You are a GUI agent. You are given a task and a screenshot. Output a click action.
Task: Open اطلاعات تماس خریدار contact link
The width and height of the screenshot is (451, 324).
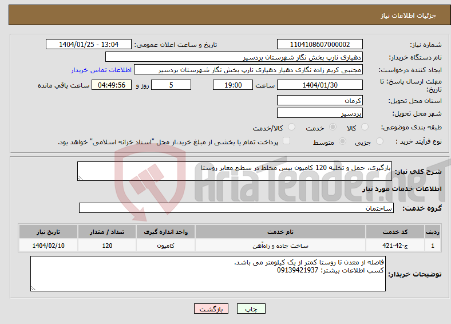tap(101, 70)
